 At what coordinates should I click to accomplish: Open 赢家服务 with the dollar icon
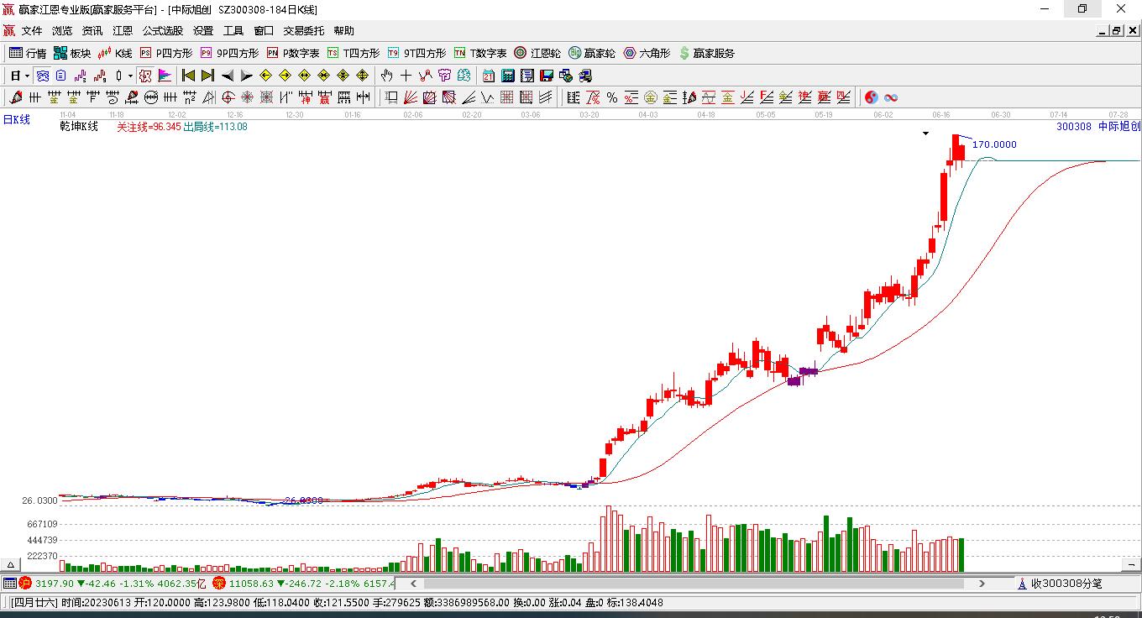click(706, 53)
